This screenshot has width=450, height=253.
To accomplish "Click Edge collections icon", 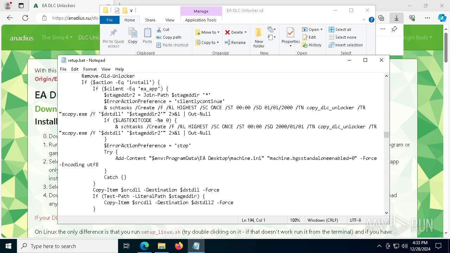I will (381, 18).
